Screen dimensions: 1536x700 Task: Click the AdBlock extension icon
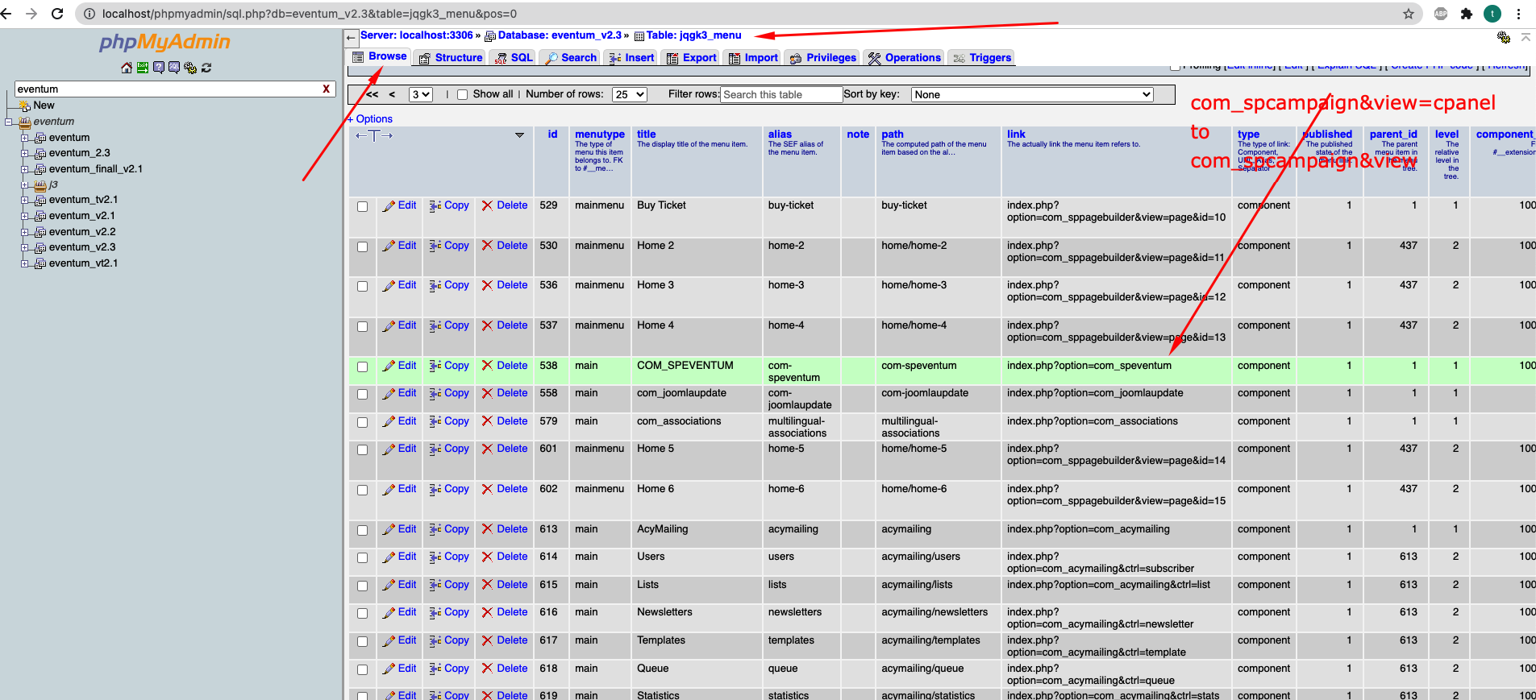[1441, 14]
